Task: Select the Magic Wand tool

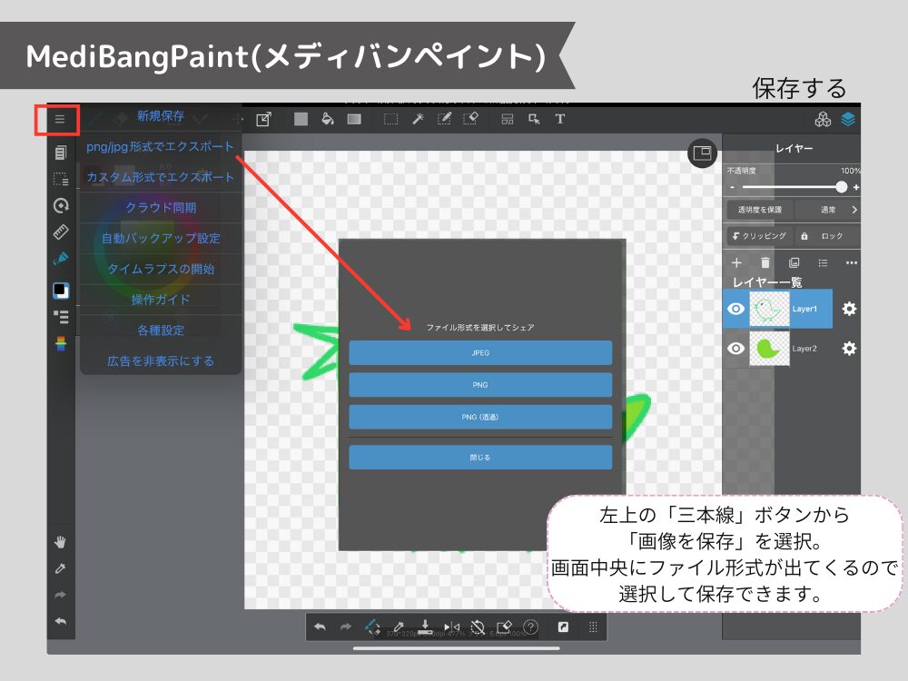Action: [418, 119]
